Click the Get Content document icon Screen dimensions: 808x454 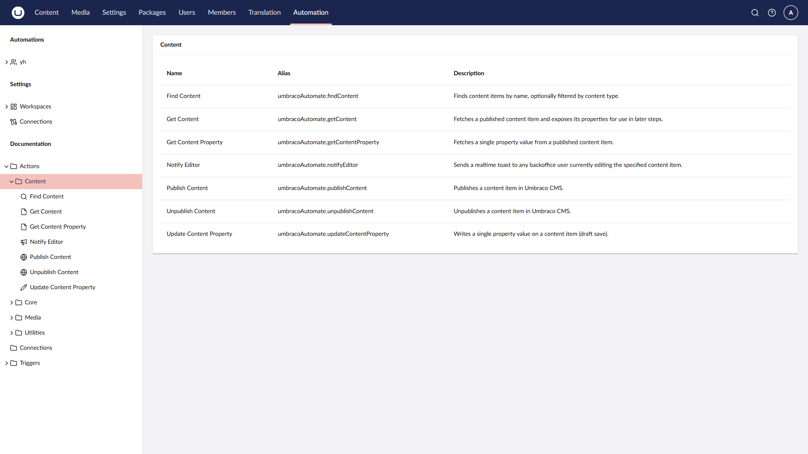[x=24, y=212]
